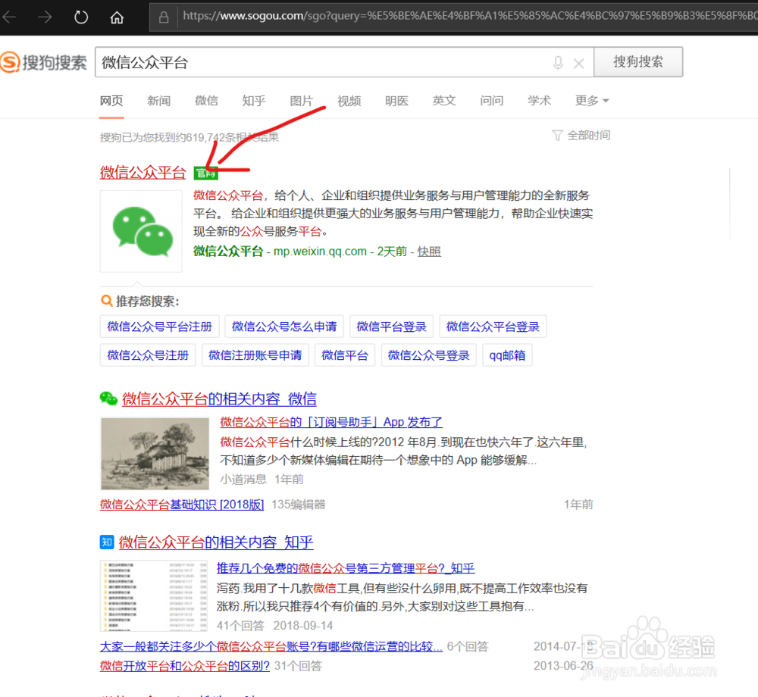This screenshot has width=758, height=697.
Task: Open the 快照 cached snapshot link
Action: (429, 252)
